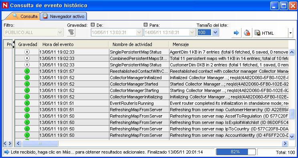Select message 'Refreshing from server map IpToCountry'
Viewport: 298px width, 158px height.
(229, 129)
